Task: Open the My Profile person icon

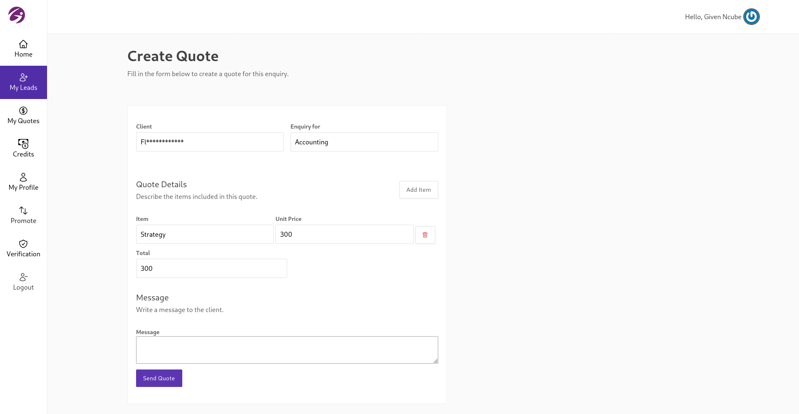Action: coord(23,177)
